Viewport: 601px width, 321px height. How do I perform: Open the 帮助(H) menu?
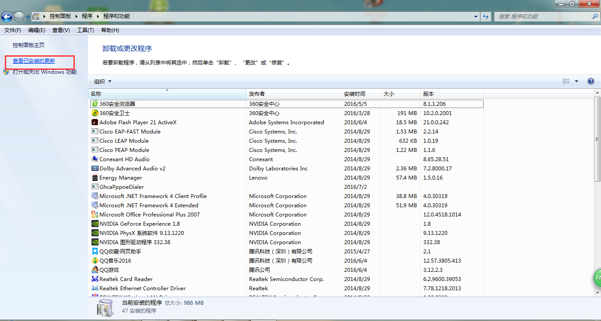tap(110, 30)
